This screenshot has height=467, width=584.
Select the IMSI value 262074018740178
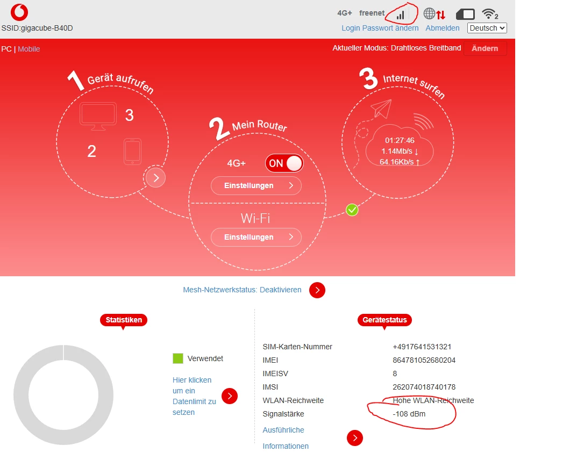(x=424, y=387)
